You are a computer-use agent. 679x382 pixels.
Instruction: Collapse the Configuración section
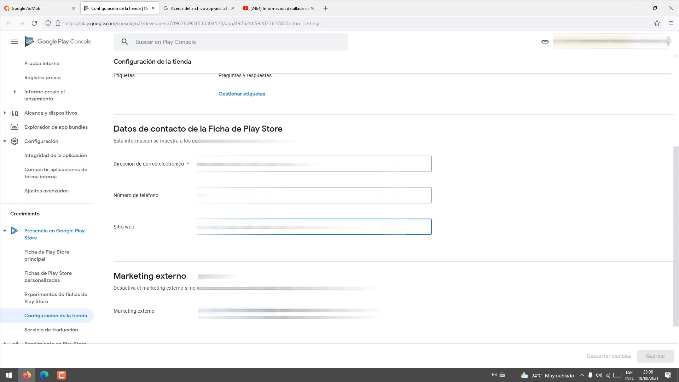(5, 141)
